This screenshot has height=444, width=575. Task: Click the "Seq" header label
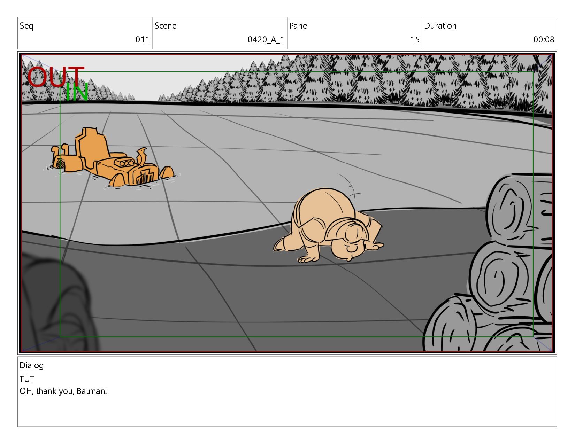coord(26,26)
